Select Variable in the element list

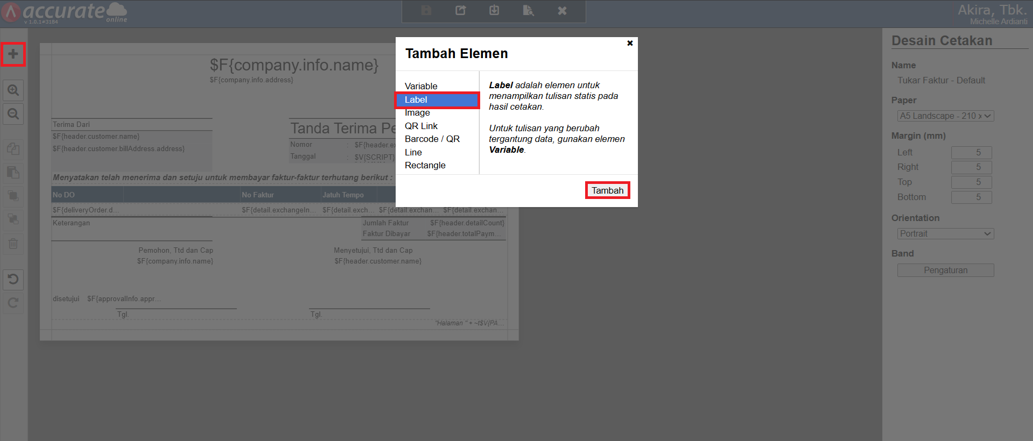(x=421, y=86)
